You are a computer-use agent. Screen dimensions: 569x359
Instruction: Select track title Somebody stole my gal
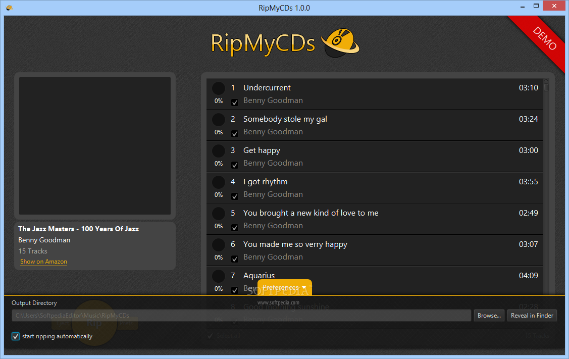coord(285,119)
